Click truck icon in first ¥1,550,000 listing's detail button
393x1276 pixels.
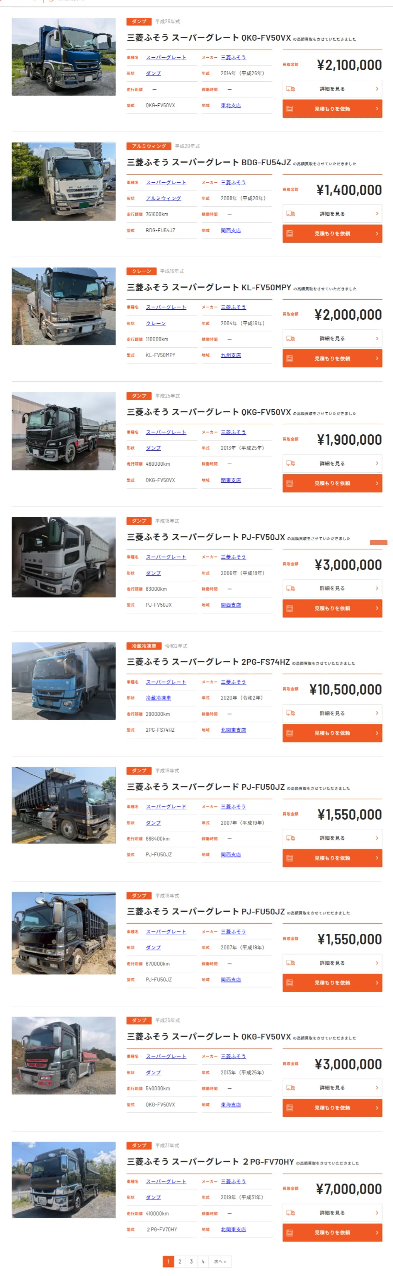point(291,838)
